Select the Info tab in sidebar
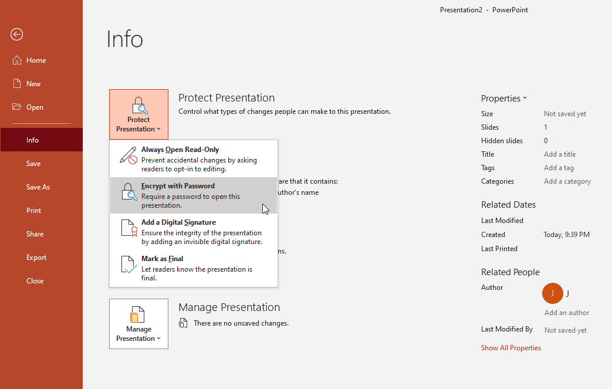 42,140
